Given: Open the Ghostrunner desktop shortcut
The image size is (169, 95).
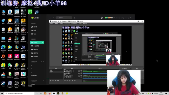Looking at the screenshot, I should (17, 22).
